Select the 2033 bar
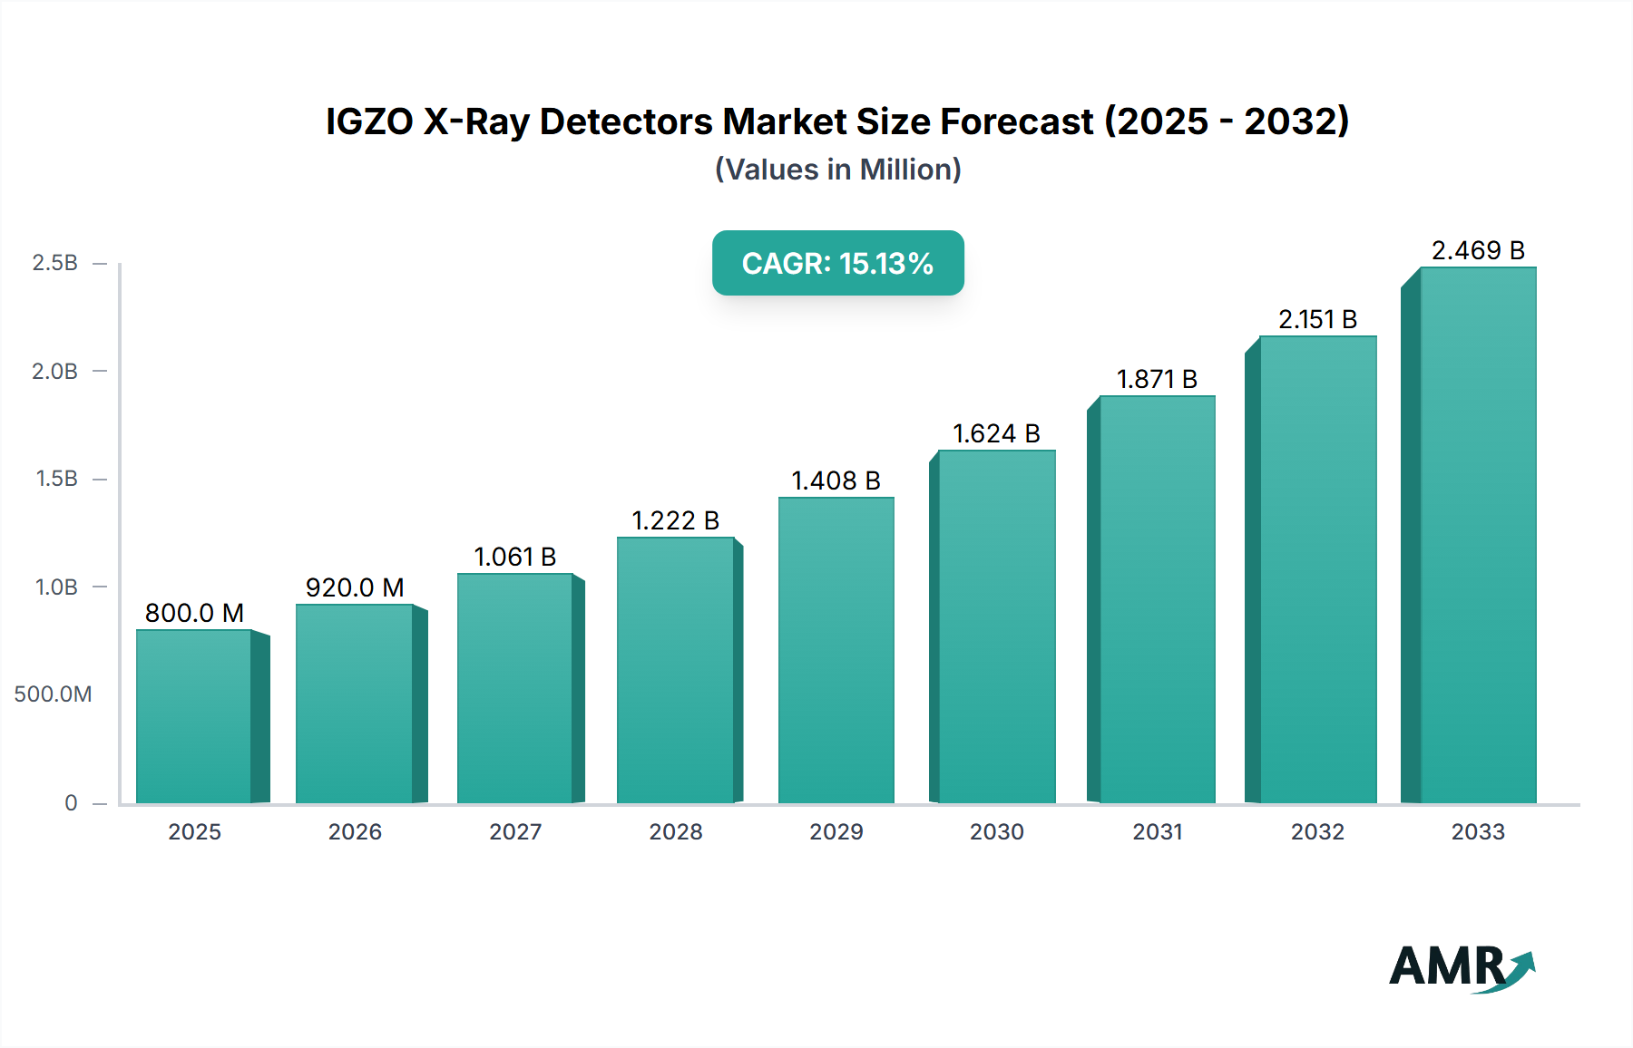Screen dimensions: 1633x1048 pos(1478,535)
